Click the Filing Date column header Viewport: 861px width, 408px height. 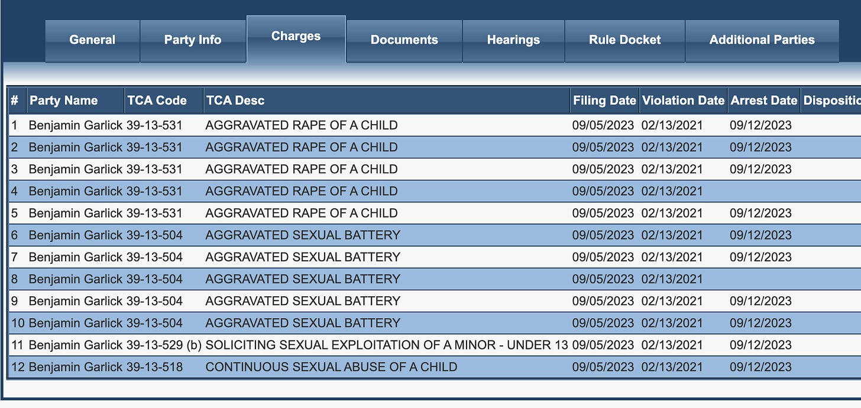[x=604, y=101]
